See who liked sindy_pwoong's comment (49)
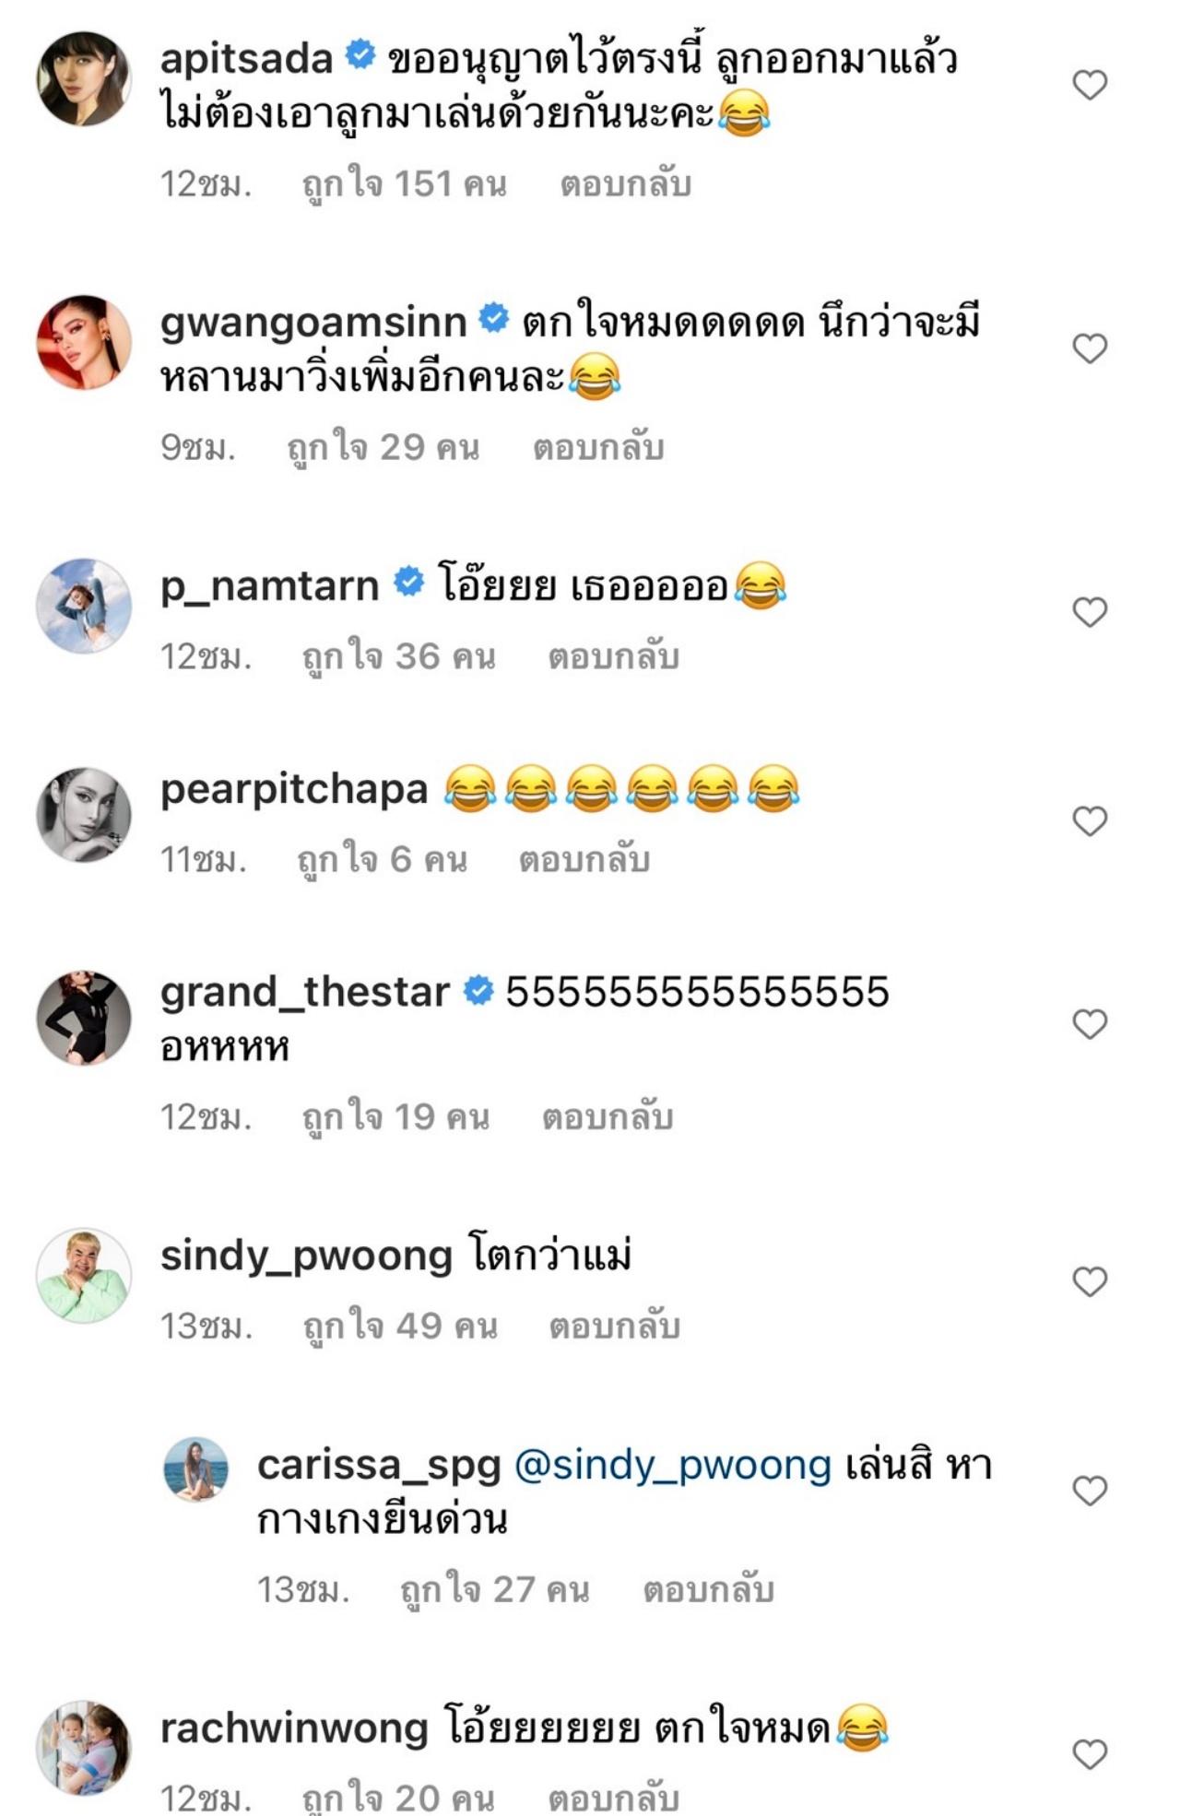Viewport: 1180px width, 1816px height. coord(400,1327)
